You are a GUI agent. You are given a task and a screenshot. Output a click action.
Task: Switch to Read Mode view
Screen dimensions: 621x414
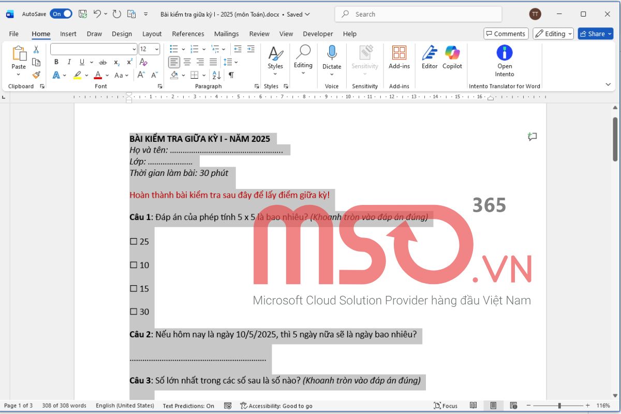tap(474, 406)
